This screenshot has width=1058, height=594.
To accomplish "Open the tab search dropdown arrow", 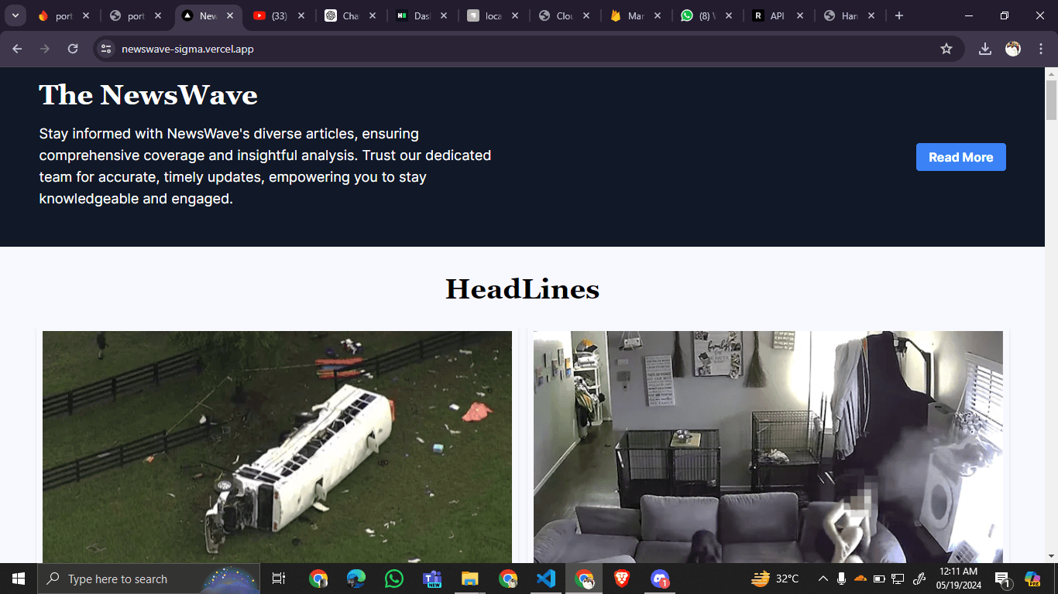I will coord(15,15).
